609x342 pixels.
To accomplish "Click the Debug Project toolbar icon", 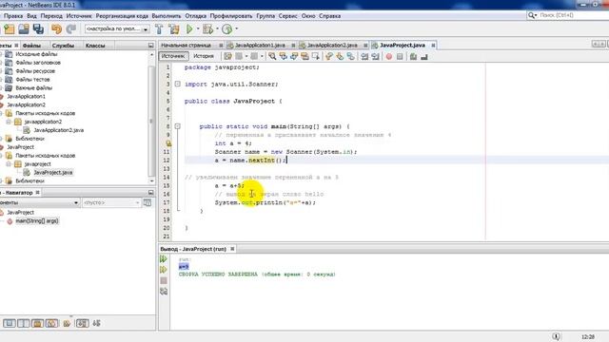I will pos(207,29).
